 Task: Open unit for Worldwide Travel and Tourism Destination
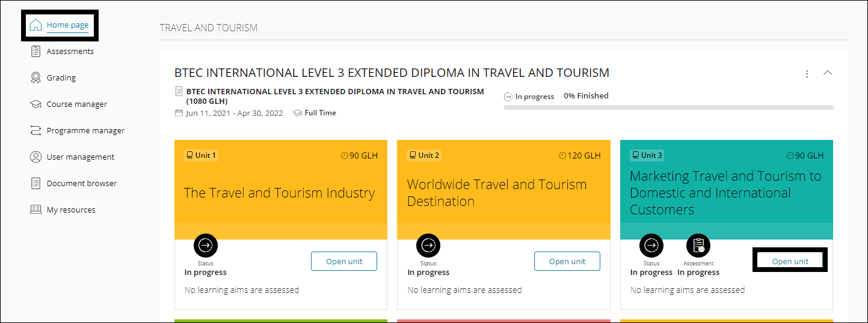(x=567, y=261)
